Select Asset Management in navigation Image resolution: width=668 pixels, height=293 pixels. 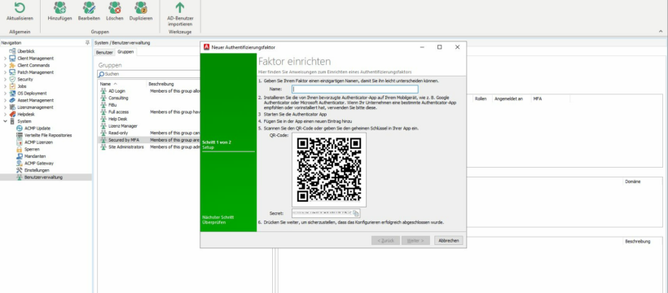click(35, 100)
